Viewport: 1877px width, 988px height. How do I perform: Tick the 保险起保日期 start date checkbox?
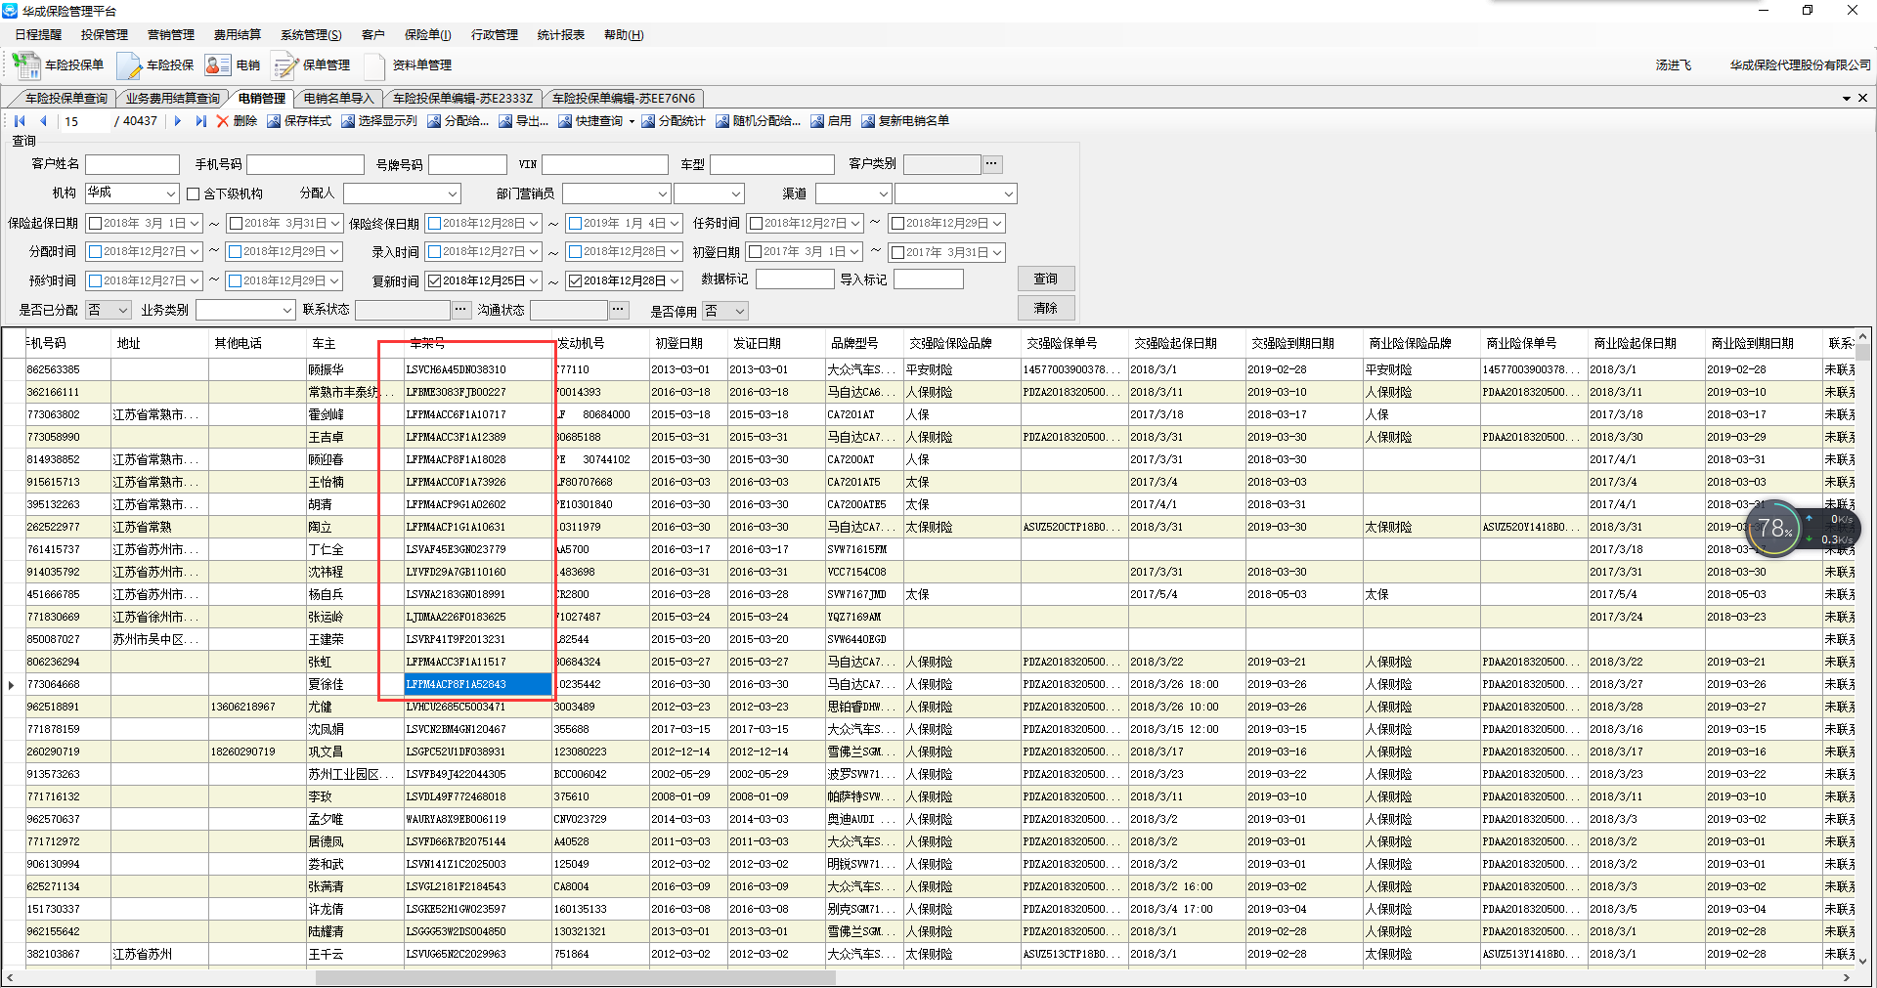(95, 224)
